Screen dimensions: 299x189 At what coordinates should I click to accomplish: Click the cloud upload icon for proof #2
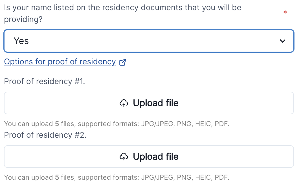pos(124,157)
